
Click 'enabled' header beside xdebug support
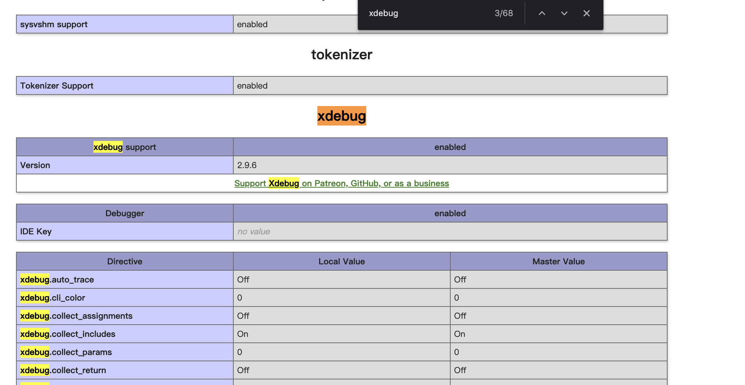point(450,147)
